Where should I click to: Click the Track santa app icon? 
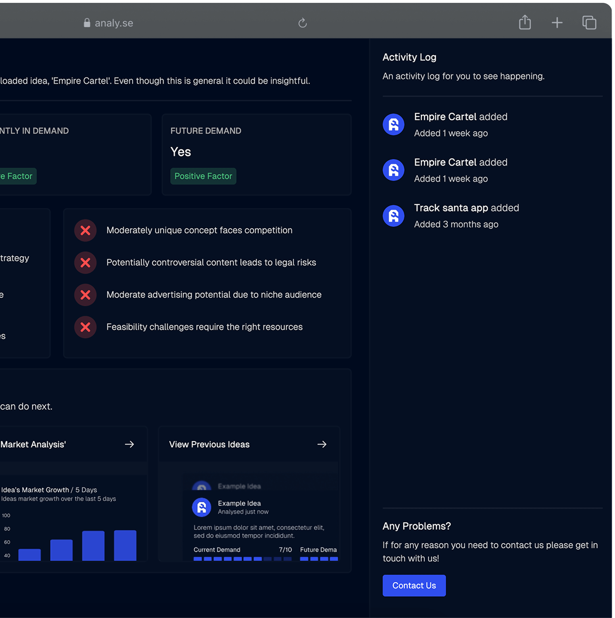(x=393, y=215)
